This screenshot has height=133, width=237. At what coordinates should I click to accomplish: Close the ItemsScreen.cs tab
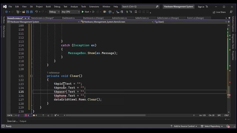click(x=29, y=18)
